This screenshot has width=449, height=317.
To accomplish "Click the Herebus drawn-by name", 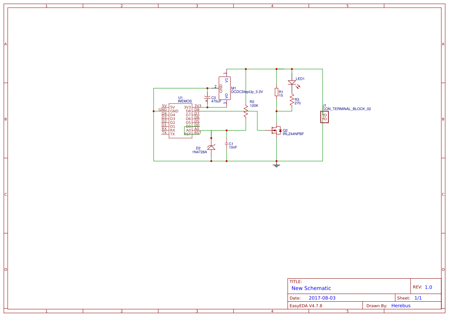I will click(401, 306).
